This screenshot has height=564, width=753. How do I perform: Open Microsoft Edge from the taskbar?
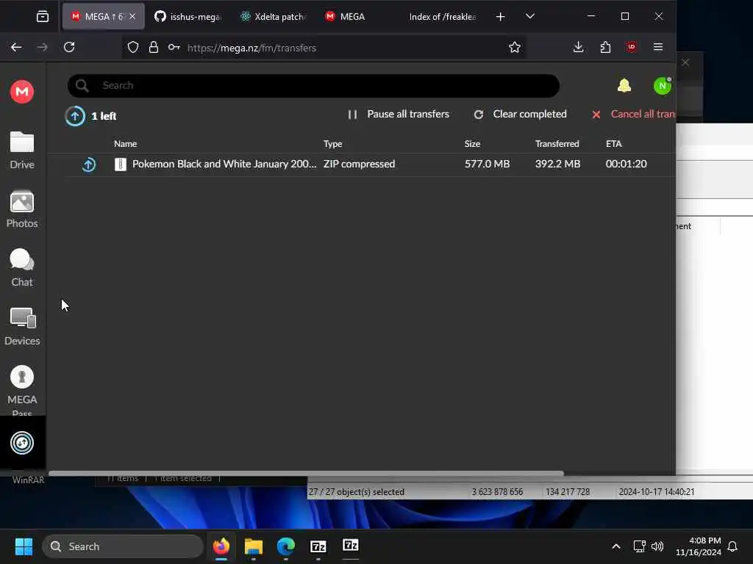tap(286, 546)
